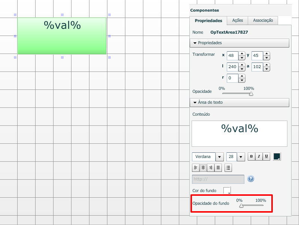The width and height of the screenshot is (299, 225).
Task: Toggle italic text formatting
Action: (259, 156)
